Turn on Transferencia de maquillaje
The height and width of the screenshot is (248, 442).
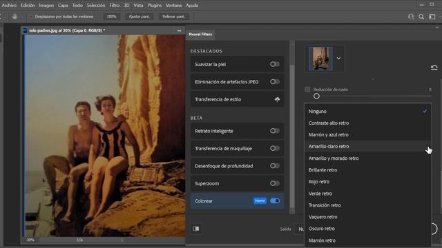click(275, 149)
